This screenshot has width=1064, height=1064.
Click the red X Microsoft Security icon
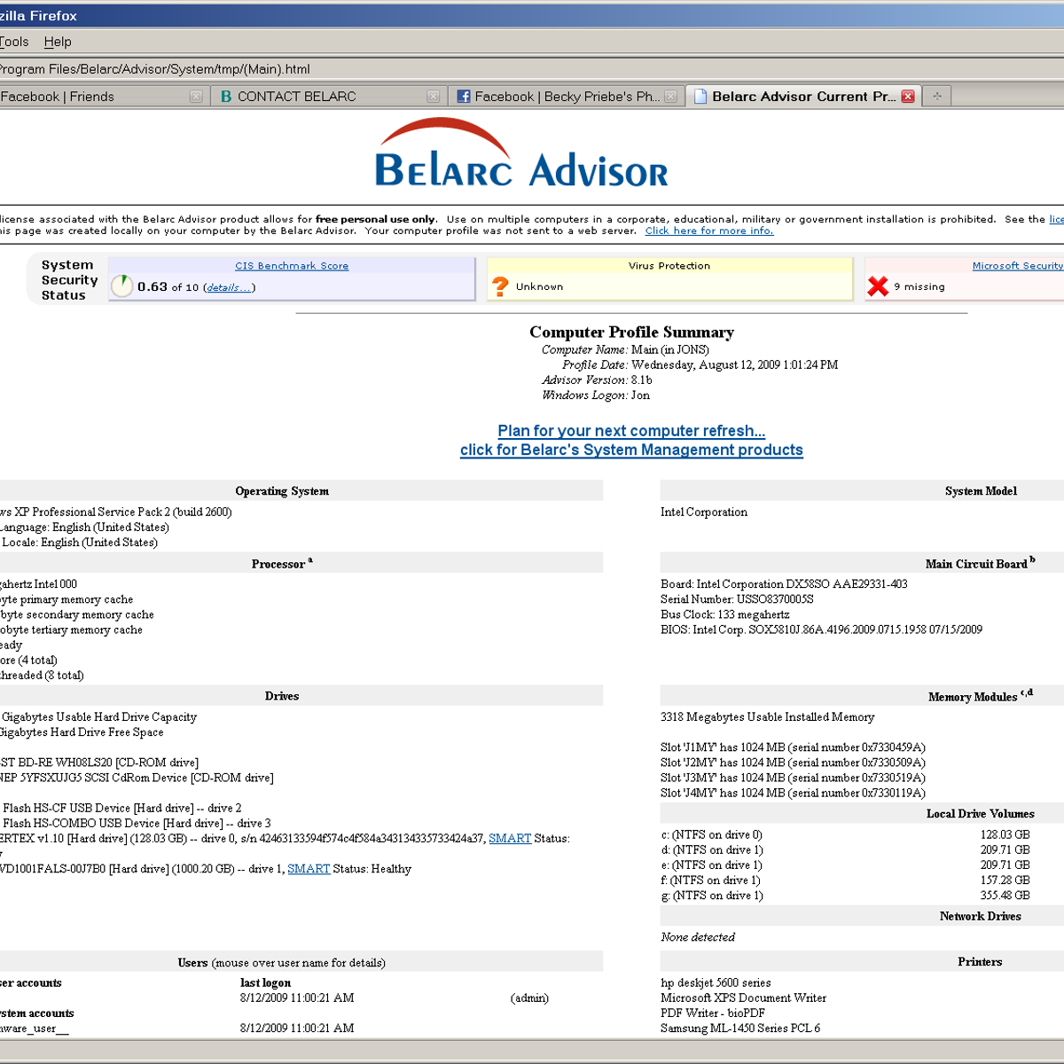pyautogui.click(x=878, y=286)
